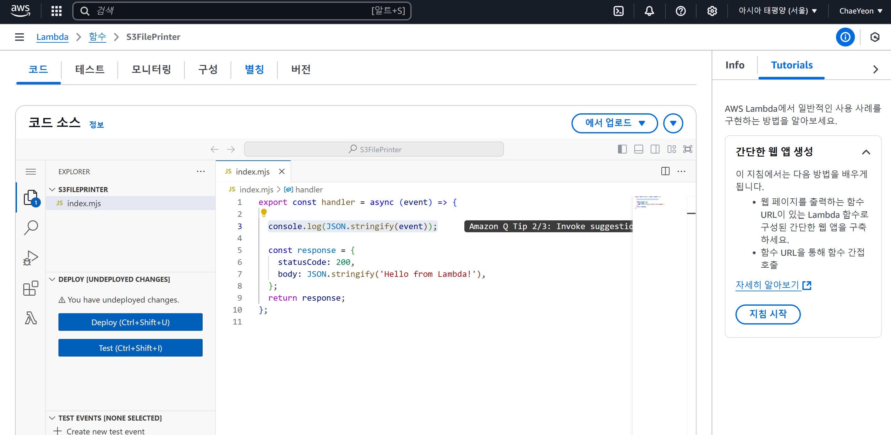Click the S3FilePrinter command search field
This screenshot has height=435, width=891.
pos(374,149)
